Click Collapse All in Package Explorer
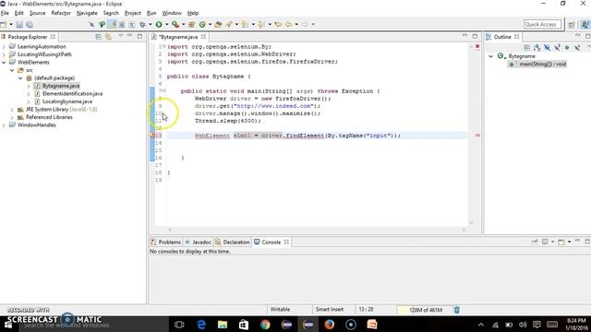Viewport: 591px width, 332px height. point(99,37)
